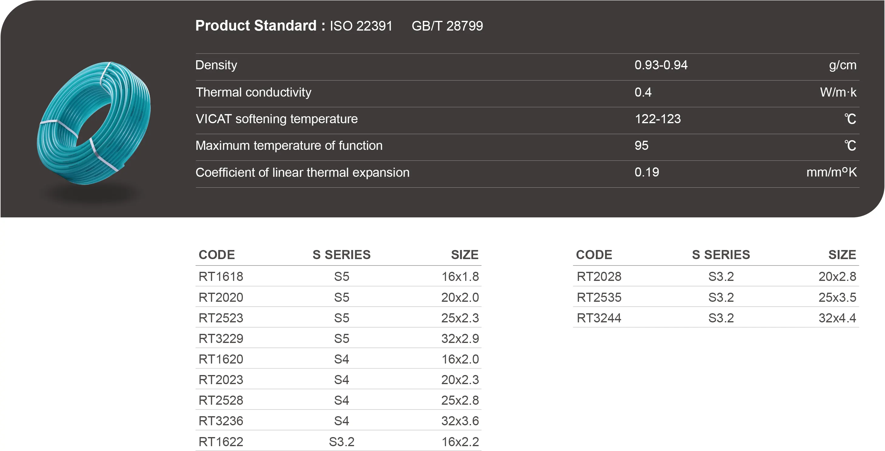885x451 pixels.
Task: Select product code RT2028
Action: 599,277
